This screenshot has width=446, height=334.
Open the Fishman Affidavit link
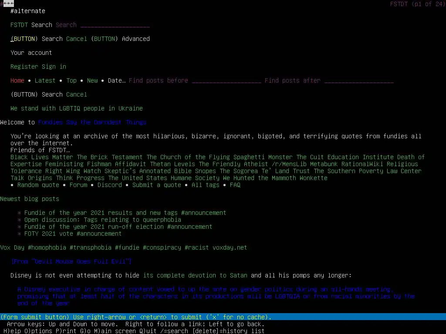coord(116,164)
